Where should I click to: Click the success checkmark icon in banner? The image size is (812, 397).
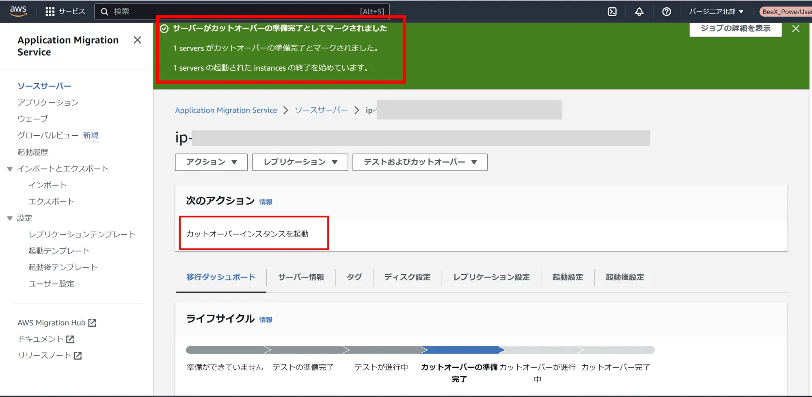coord(164,28)
